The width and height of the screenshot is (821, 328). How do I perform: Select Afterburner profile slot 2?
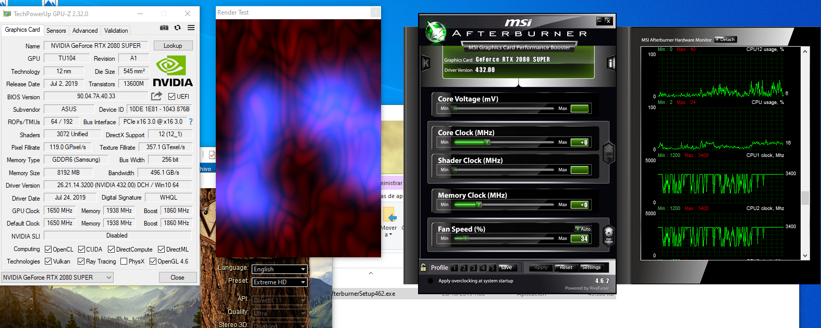click(464, 268)
